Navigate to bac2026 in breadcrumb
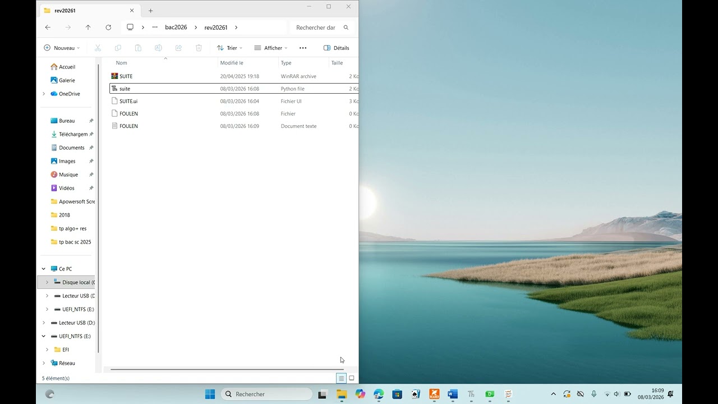The image size is (718, 404). click(176, 27)
